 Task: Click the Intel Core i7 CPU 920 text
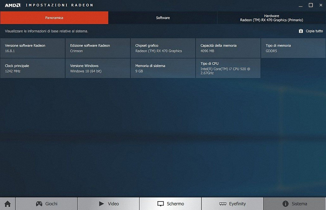[x=226, y=71]
